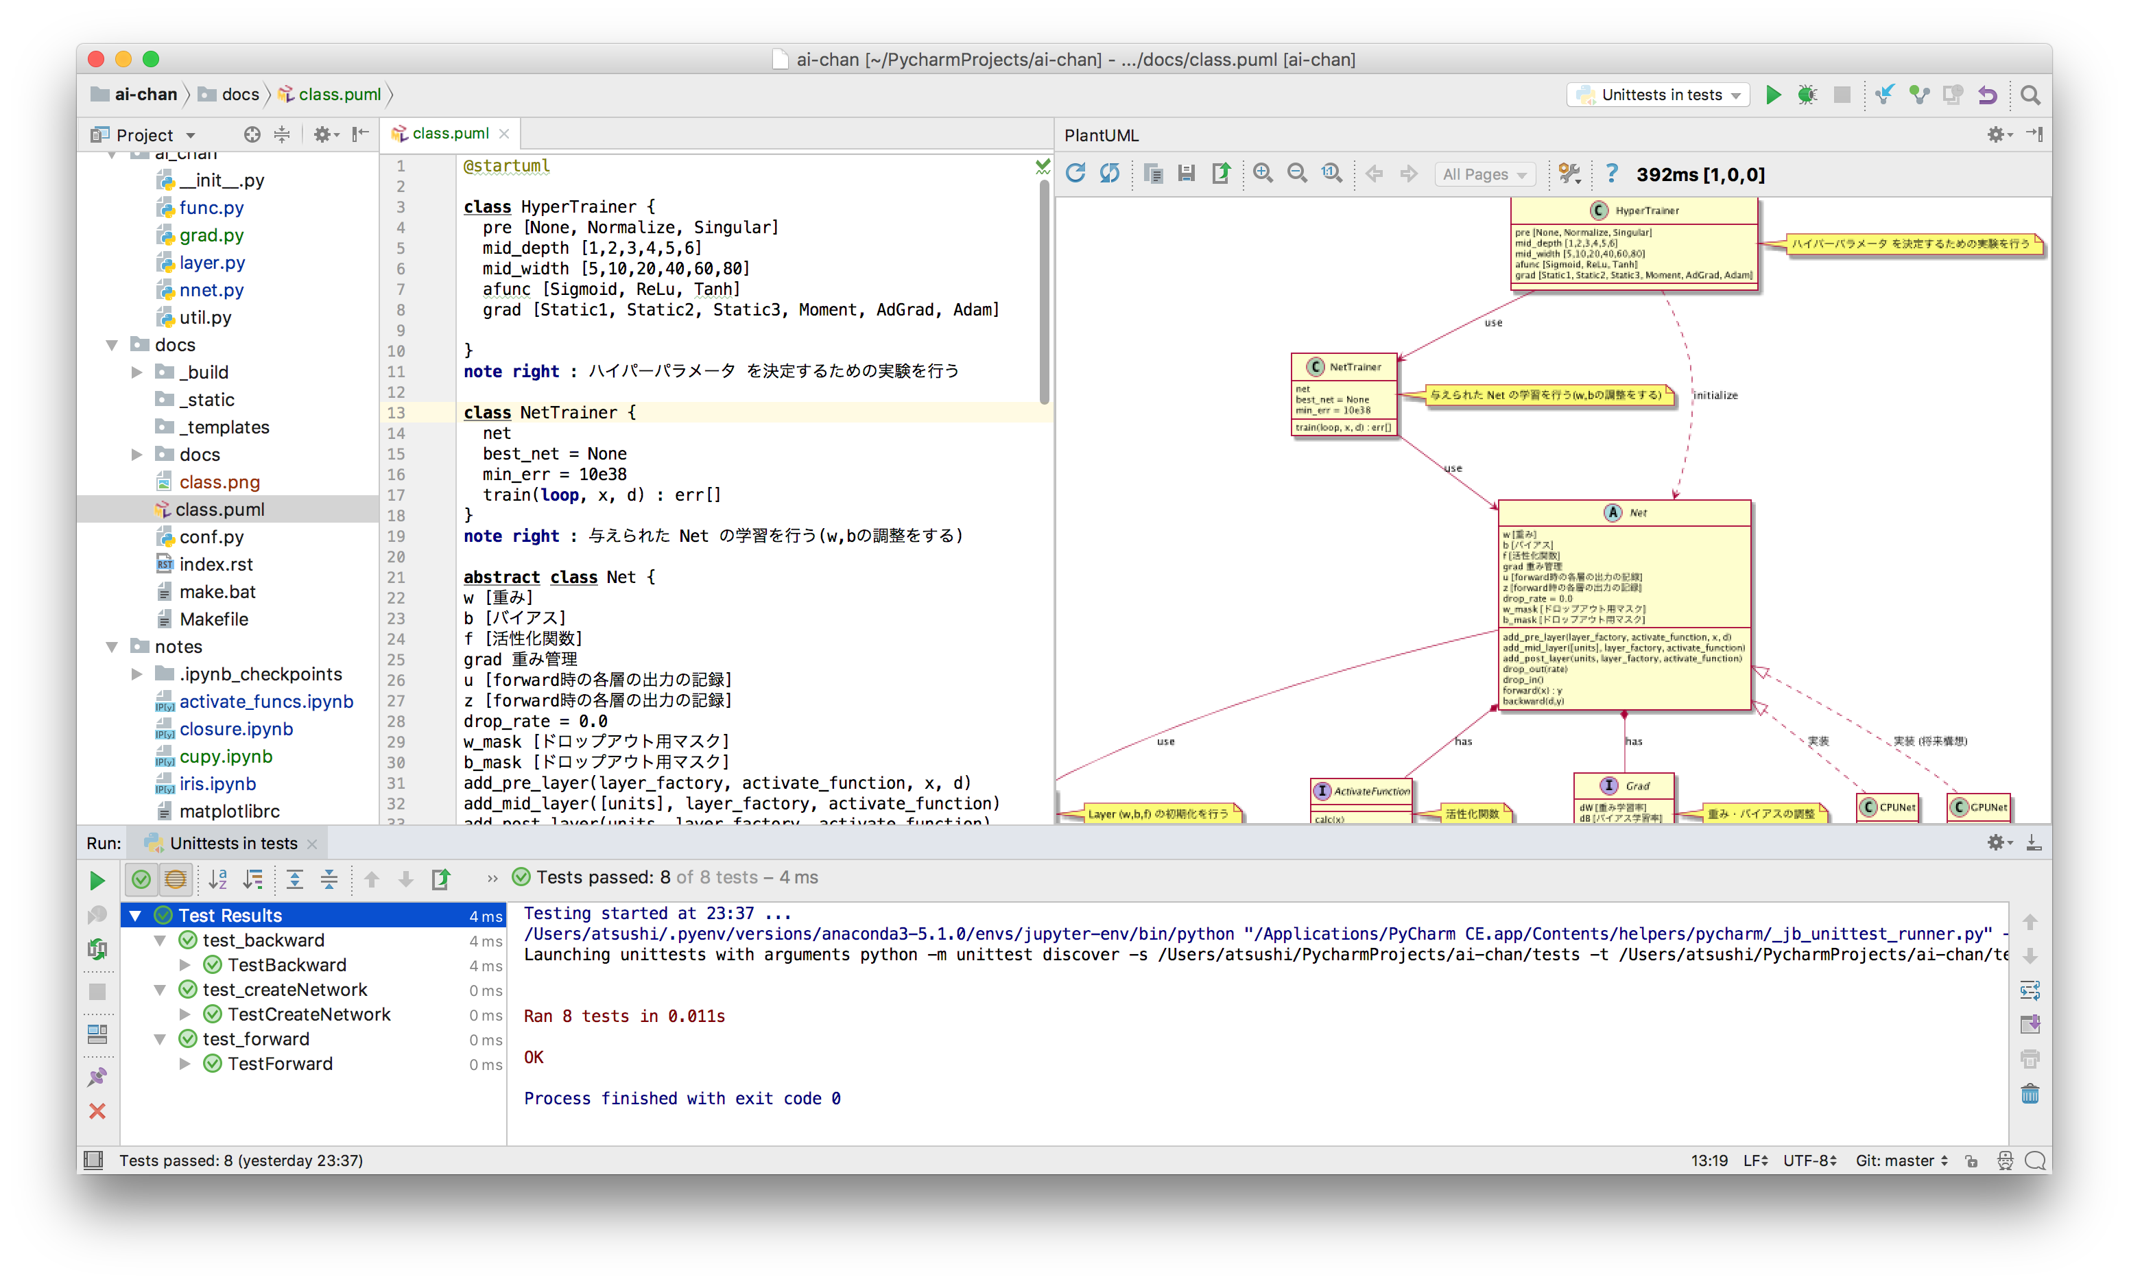Screen dimensions: 2129x1284
Task: Toggle the tool windows icon in status bar
Action: click(93, 1161)
